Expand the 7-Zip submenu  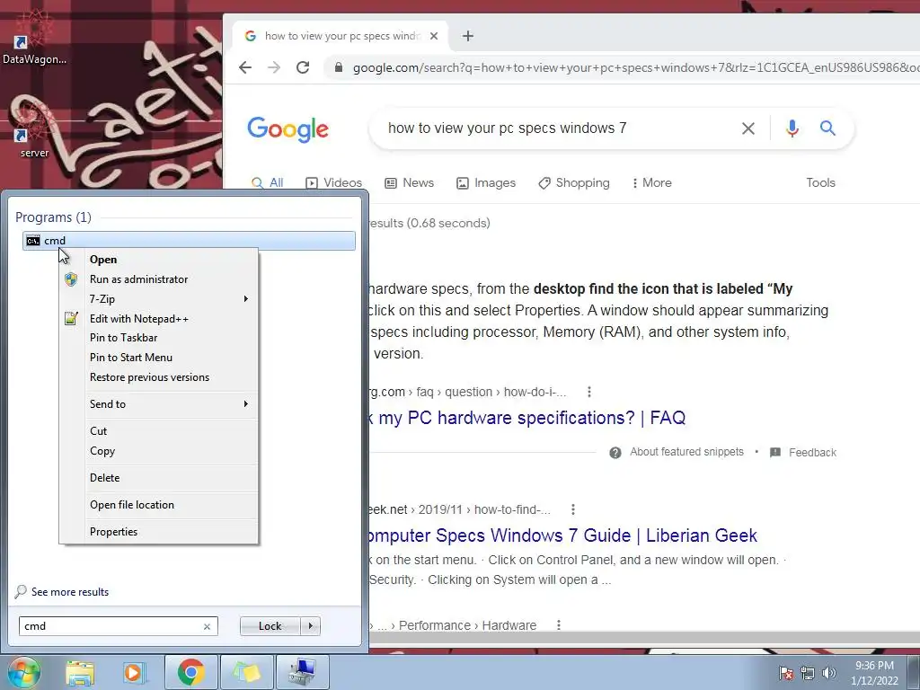pos(158,298)
